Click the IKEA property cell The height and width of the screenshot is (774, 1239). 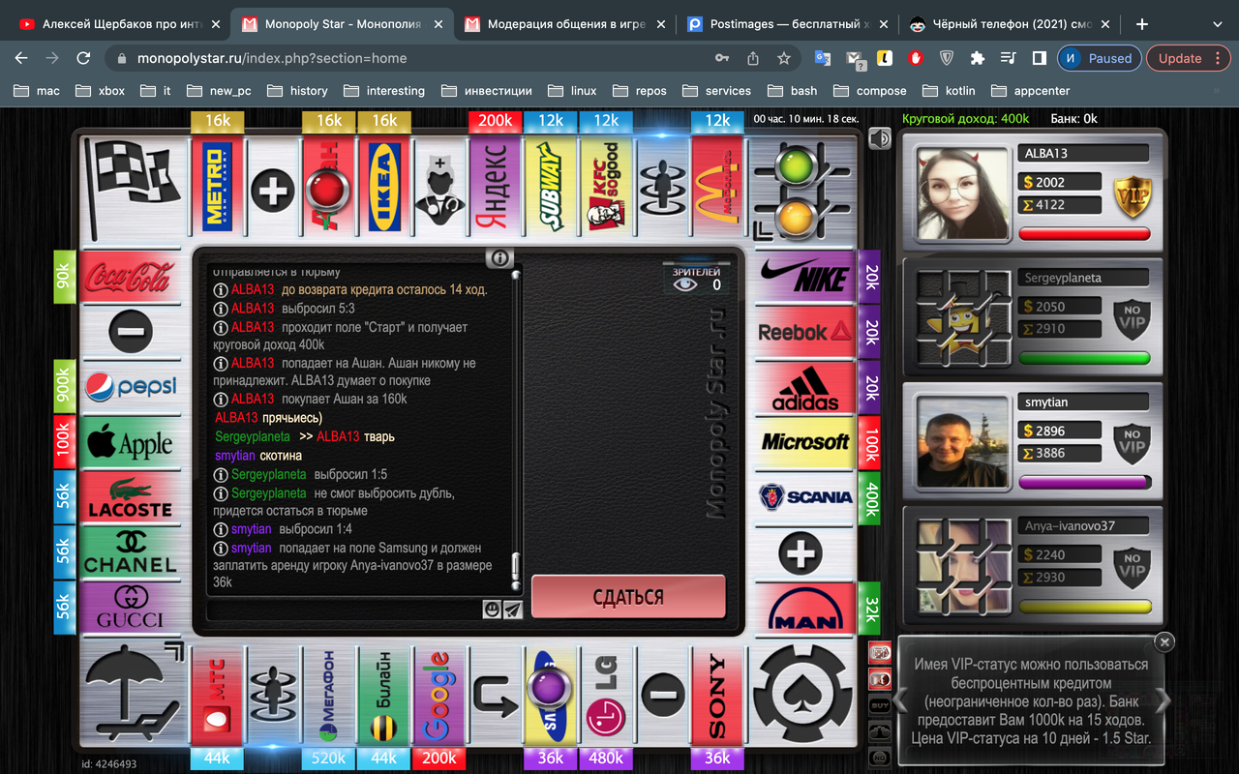click(384, 187)
